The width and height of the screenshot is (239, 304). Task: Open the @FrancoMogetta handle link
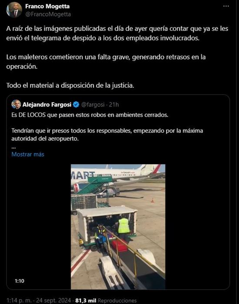pos(48,14)
